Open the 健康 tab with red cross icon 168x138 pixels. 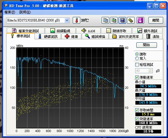point(71,36)
